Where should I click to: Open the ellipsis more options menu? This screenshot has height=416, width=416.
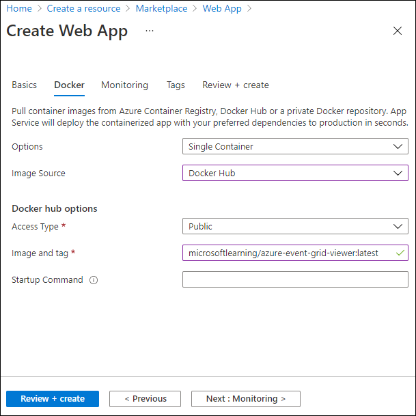pyautogui.click(x=150, y=31)
